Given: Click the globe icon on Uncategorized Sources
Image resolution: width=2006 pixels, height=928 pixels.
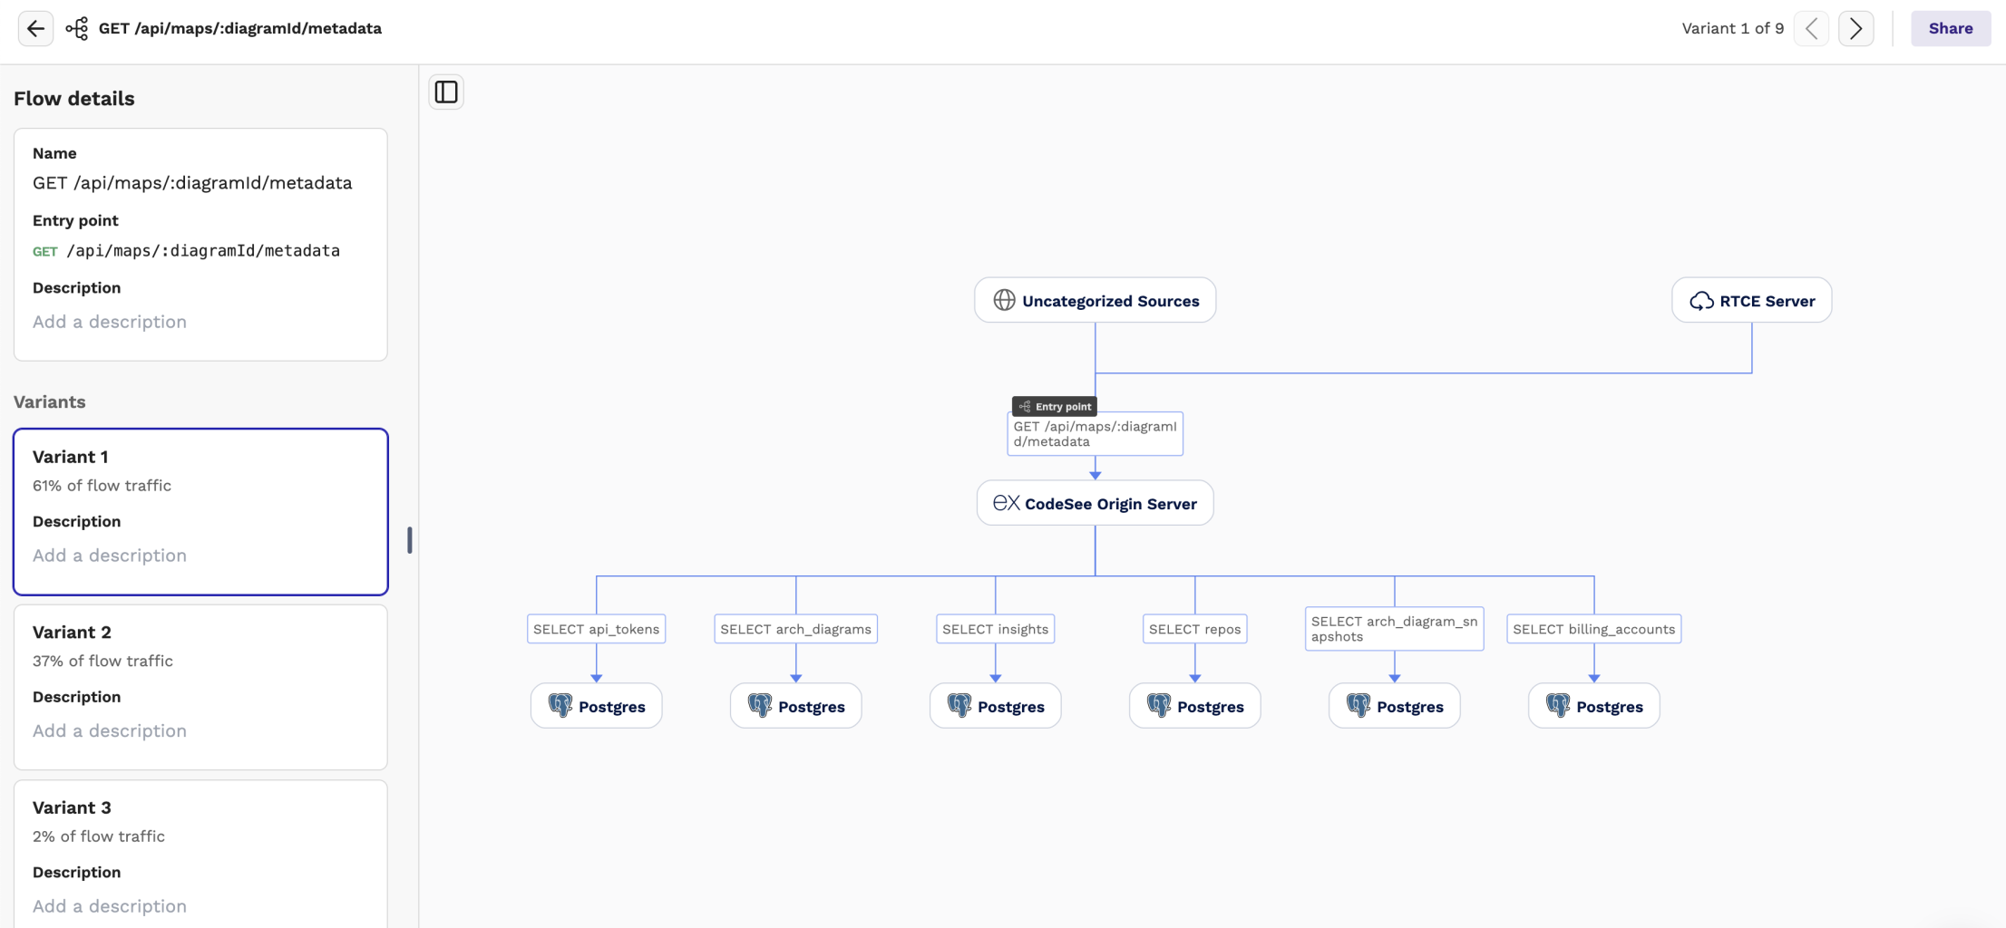Looking at the screenshot, I should 1004,300.
